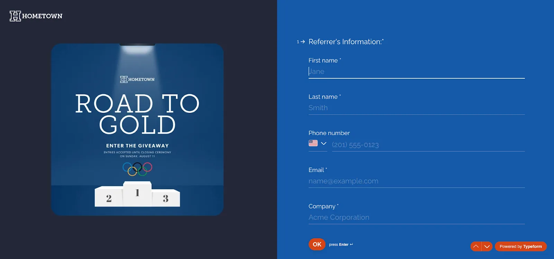Click the Company field showing Acme Corporation
554x259 pixels.
click(417, 217)
